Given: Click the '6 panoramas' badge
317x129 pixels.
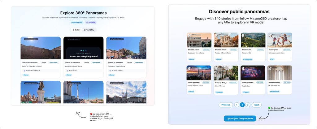Looking at the screenshot, I should (x=77, y=22).
